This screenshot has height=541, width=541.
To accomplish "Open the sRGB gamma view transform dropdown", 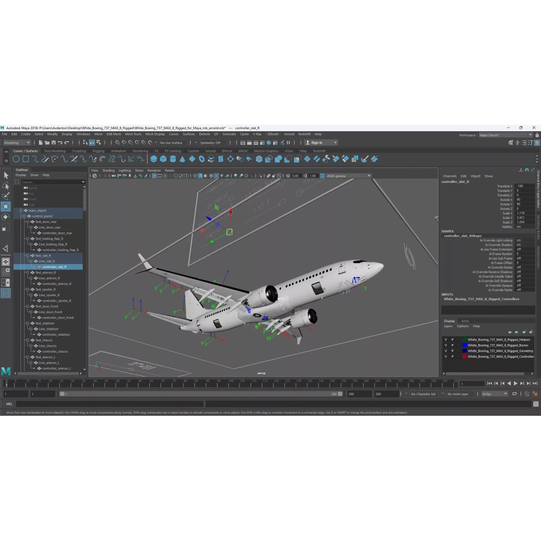I will click(x=348, y=176).
